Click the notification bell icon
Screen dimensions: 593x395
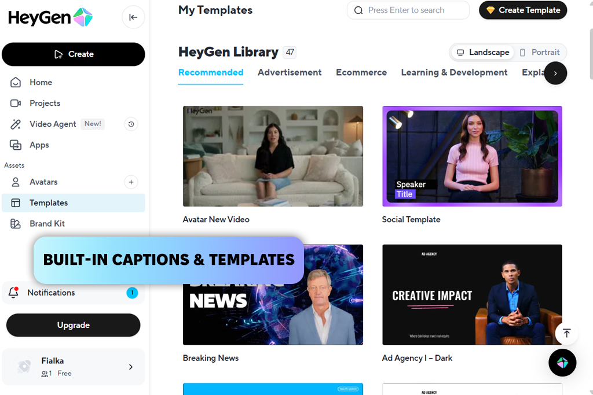[14, 292]
